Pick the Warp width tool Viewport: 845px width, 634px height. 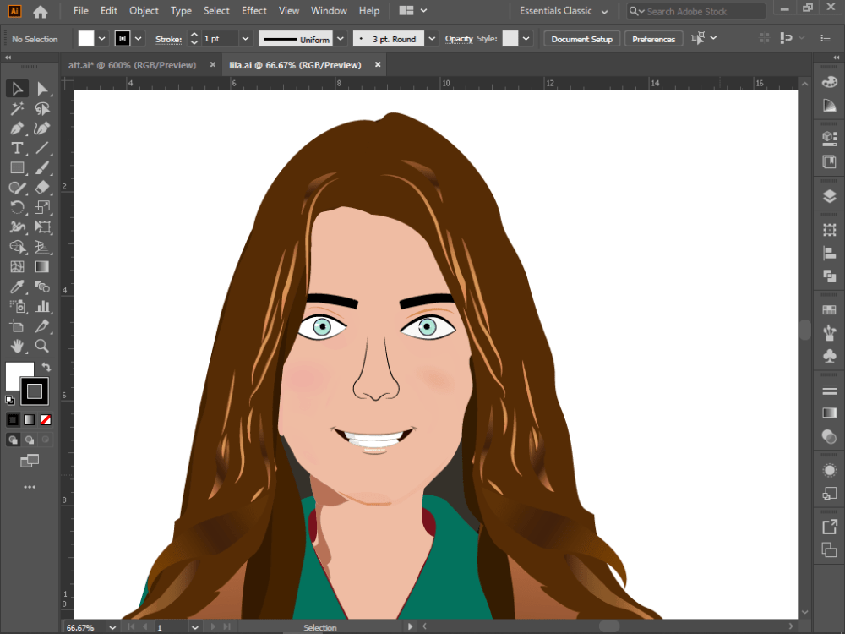tap(17, 227)
